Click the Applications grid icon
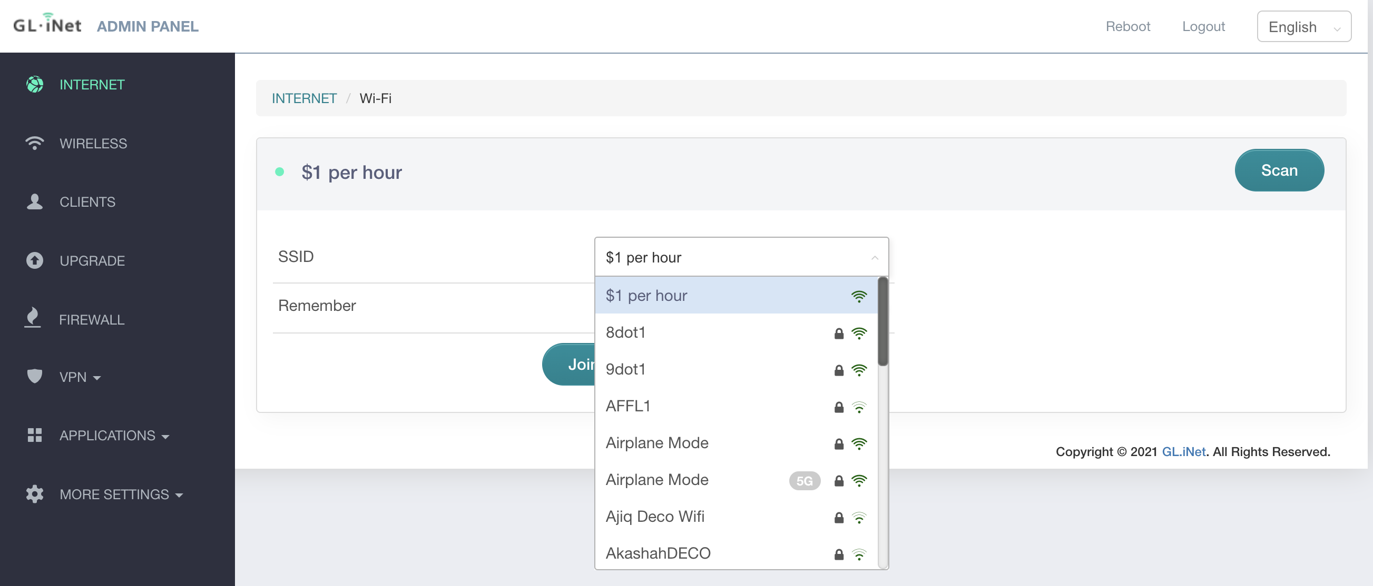This screenshot has height=586, width=1373. pos(35,435)
